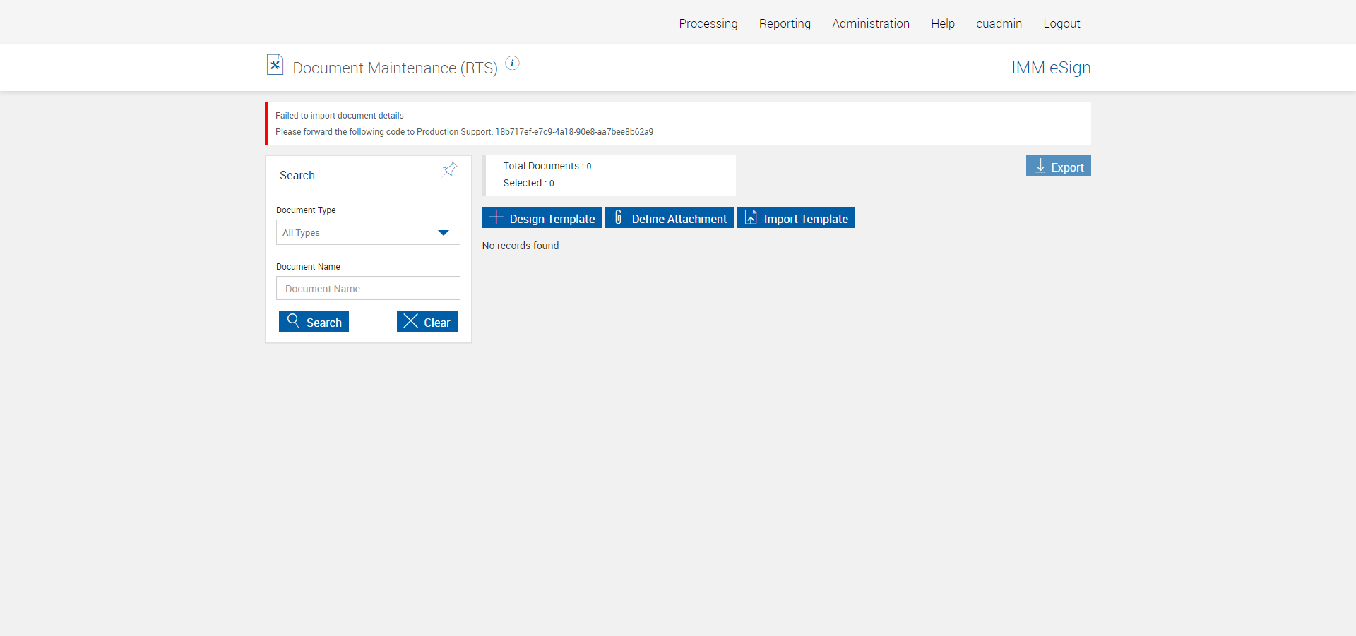Click the Production Support error code text
The image size is (1356, 636).
click(574, 132)
